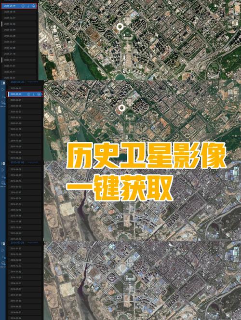Viewport: 241px width, 320px height.
Task: Select the 2016-01-13 imagery date
Action: [25, 204]
